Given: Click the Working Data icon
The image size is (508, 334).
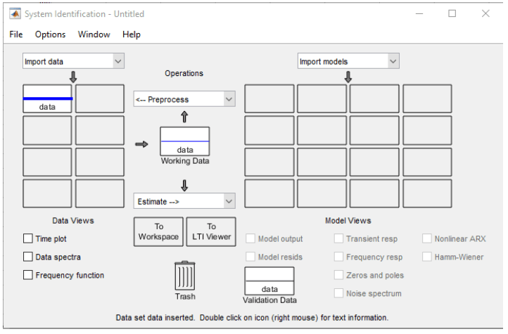Looking at the screenshot, I should tap(184, 141).
